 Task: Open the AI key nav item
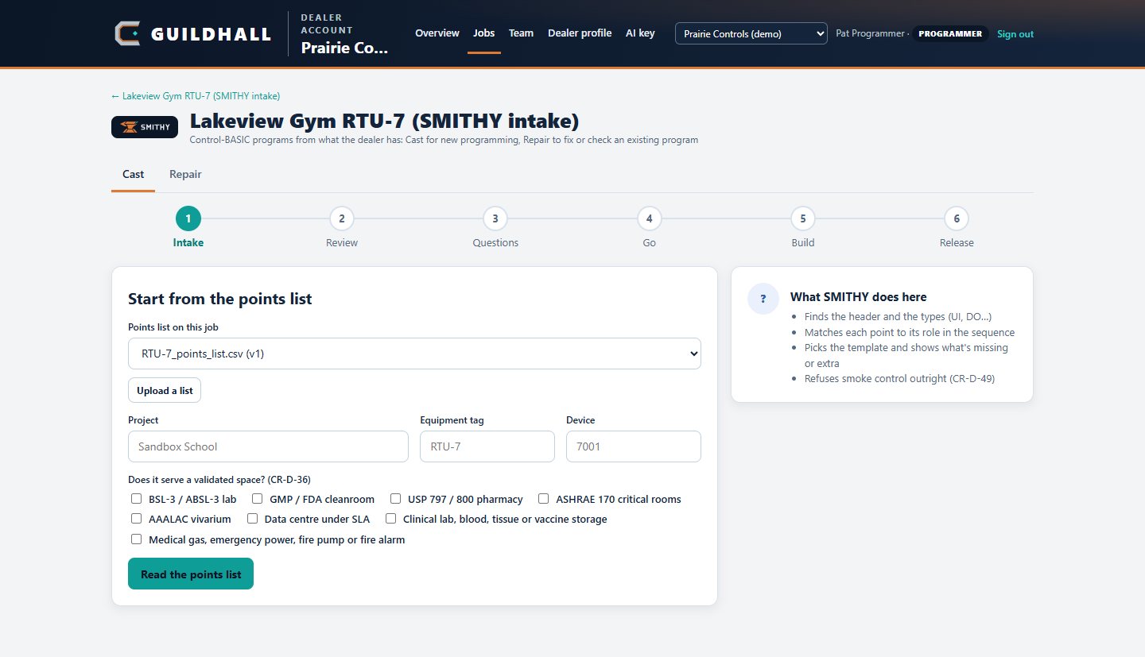pos(640,33)
